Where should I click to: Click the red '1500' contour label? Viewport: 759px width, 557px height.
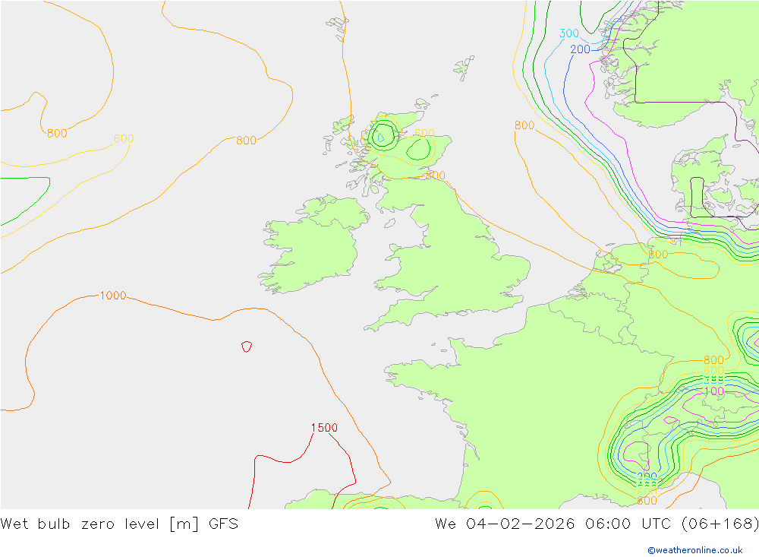324,428
